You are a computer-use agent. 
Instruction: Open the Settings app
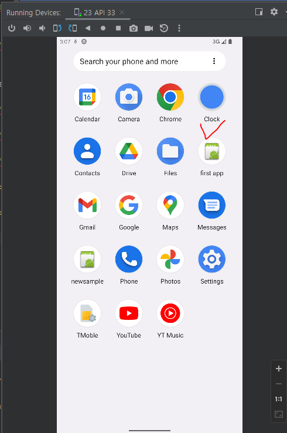coord(212,259)
